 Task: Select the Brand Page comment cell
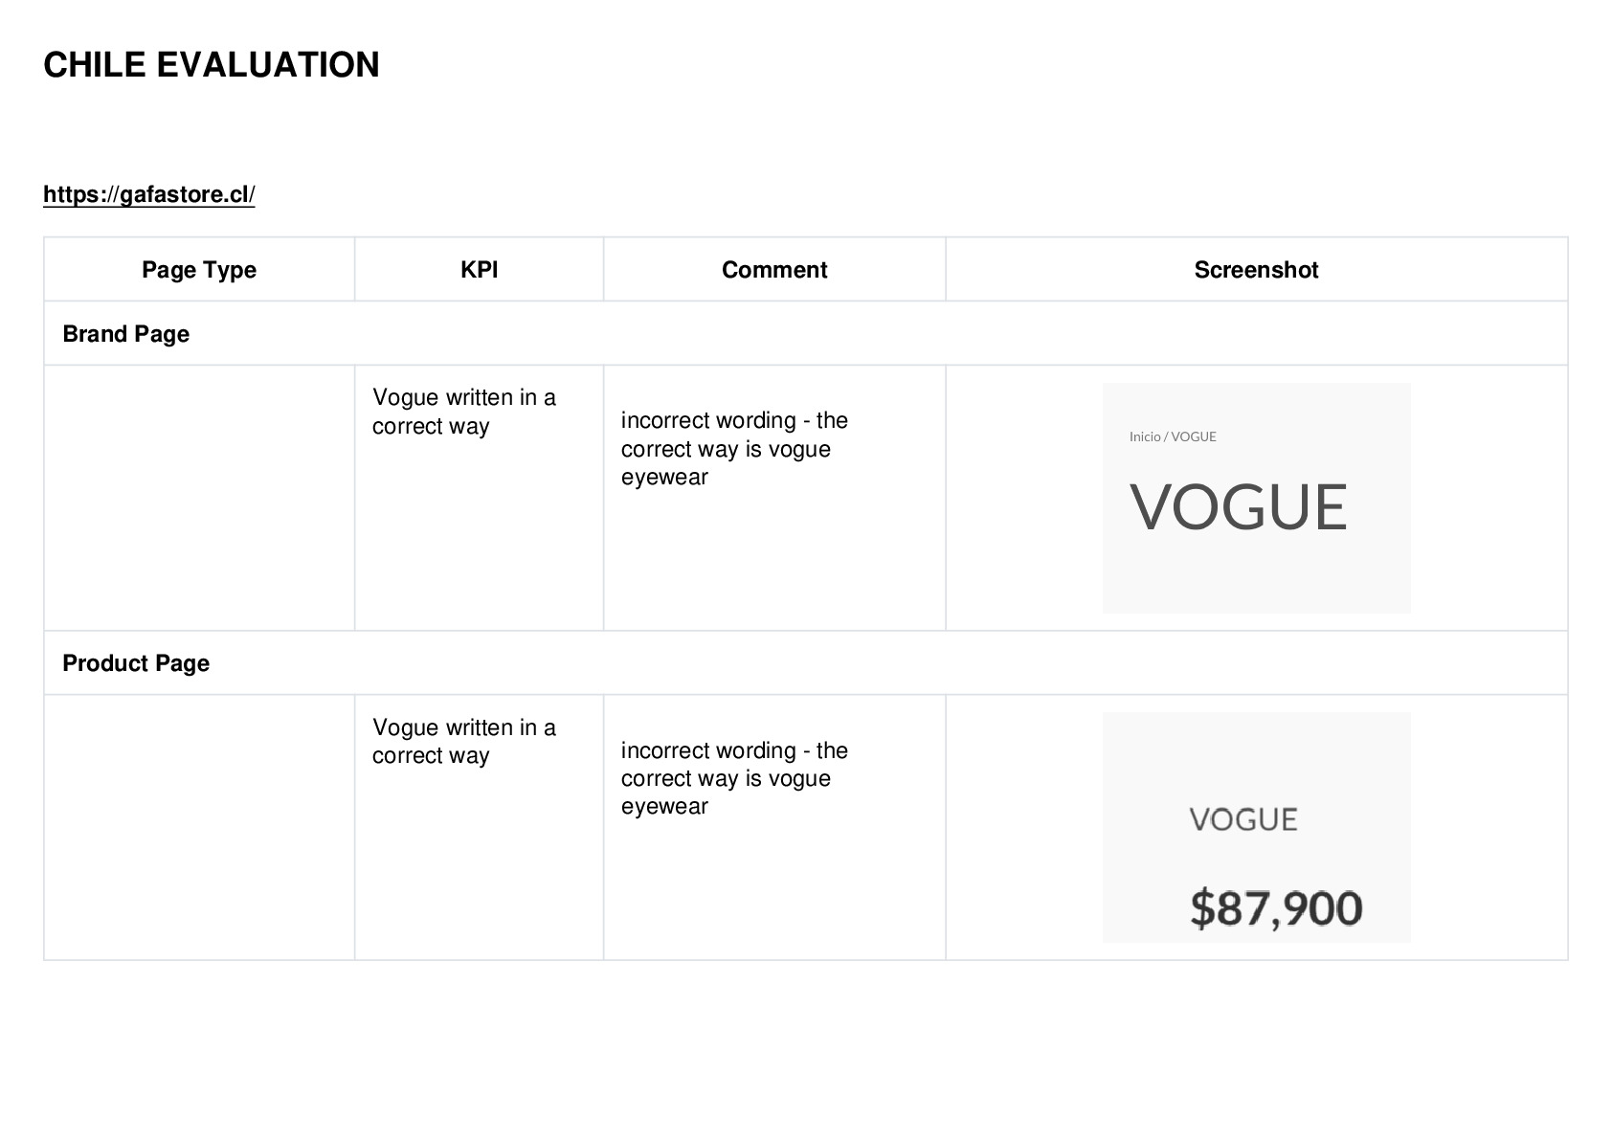pyautogui.click(x=774, y=498)
